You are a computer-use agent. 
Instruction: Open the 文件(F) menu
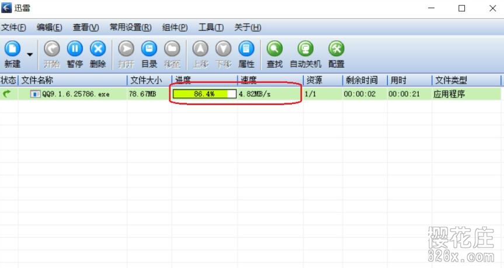13,27
